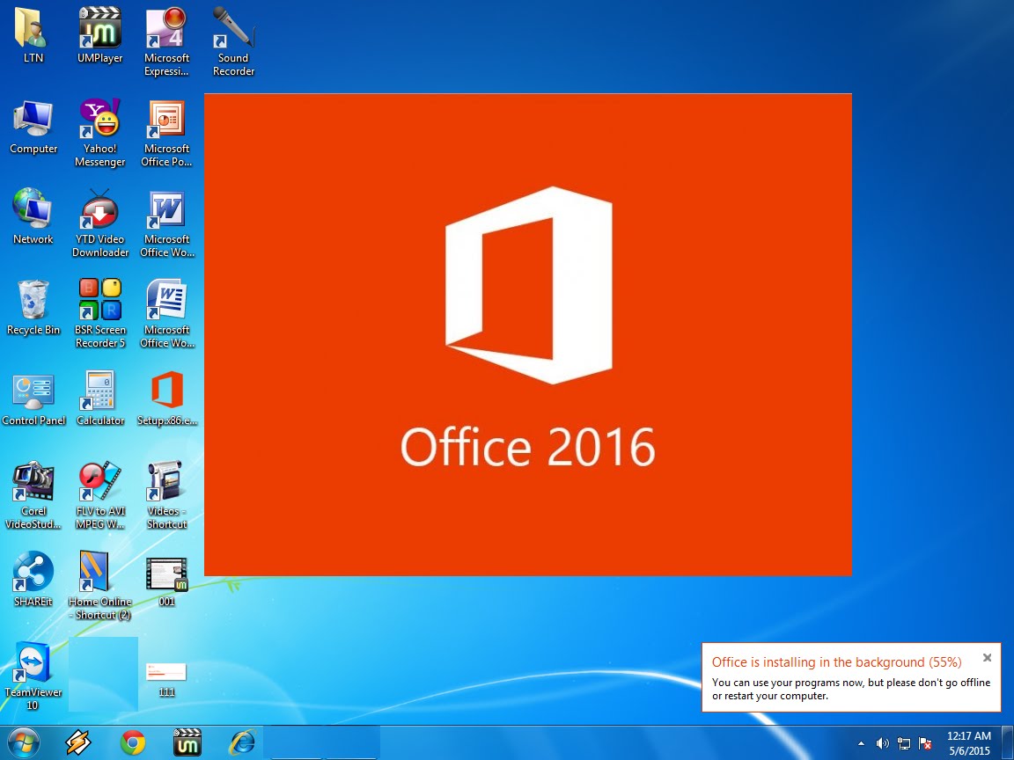The image size is (1014, 760).
Task: Show hidden tray icons arrow
Action: tap(861, 744)
